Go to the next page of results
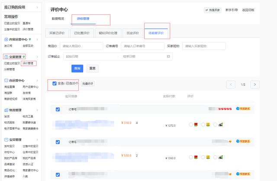277x181 pixels. pos(255,84)
